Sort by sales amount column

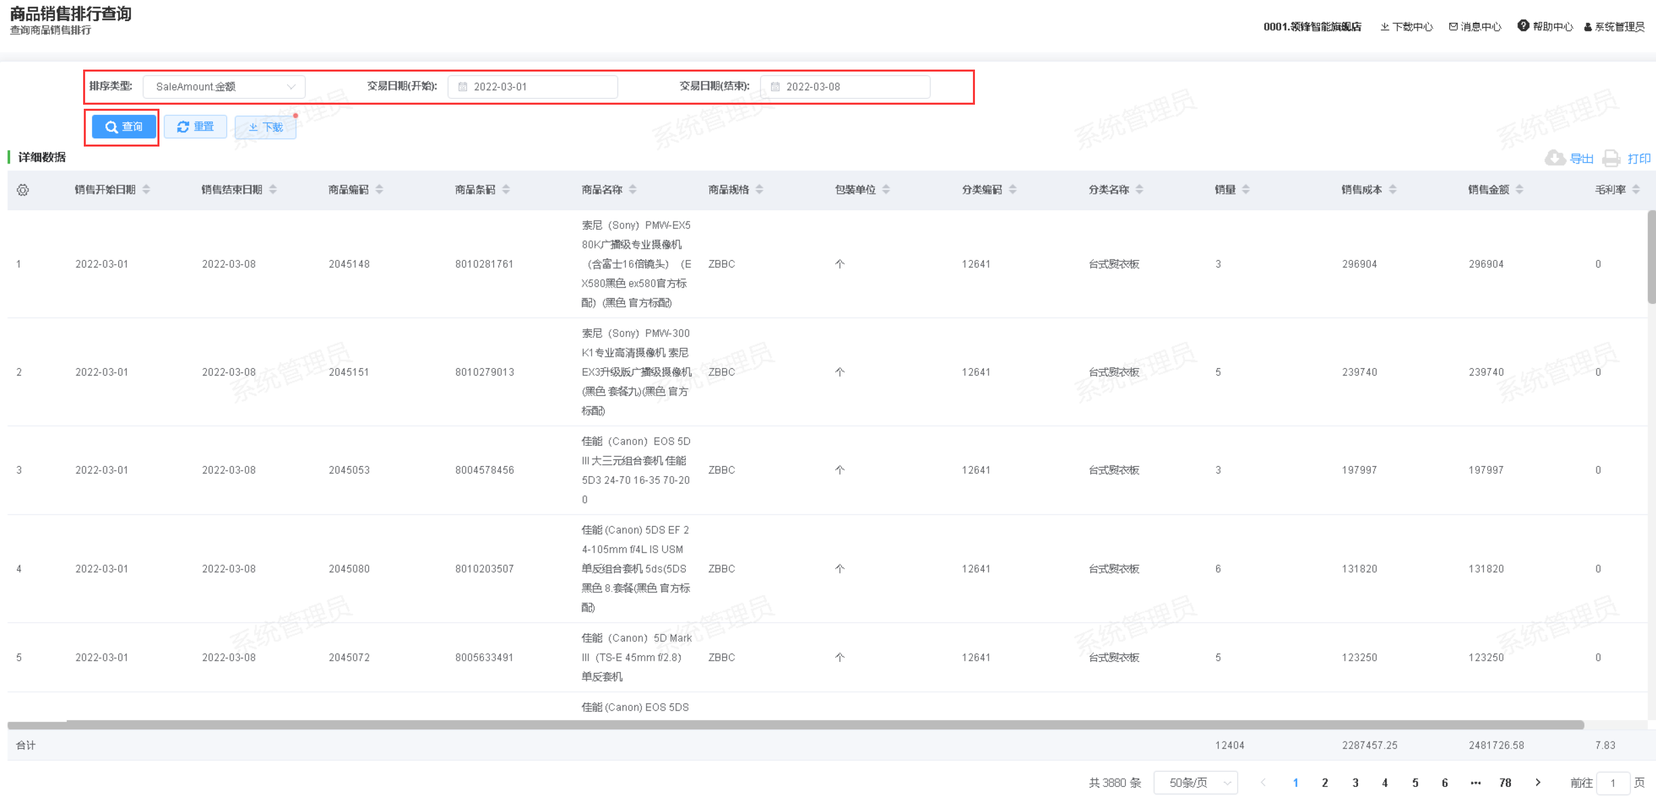1519,190
